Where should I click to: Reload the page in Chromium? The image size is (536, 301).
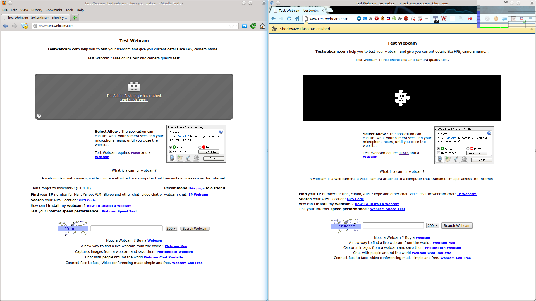click(289, 19)
